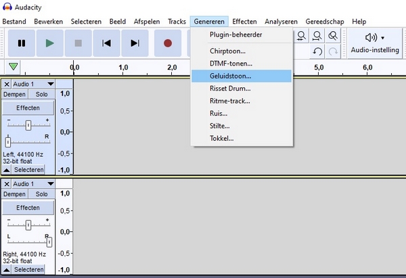
Task: Toggle Dempen on the Left channel track
Action: tap(14, 94)
